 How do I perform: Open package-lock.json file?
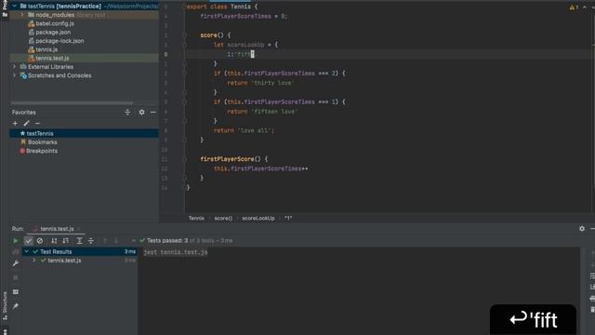click(59, 41)
